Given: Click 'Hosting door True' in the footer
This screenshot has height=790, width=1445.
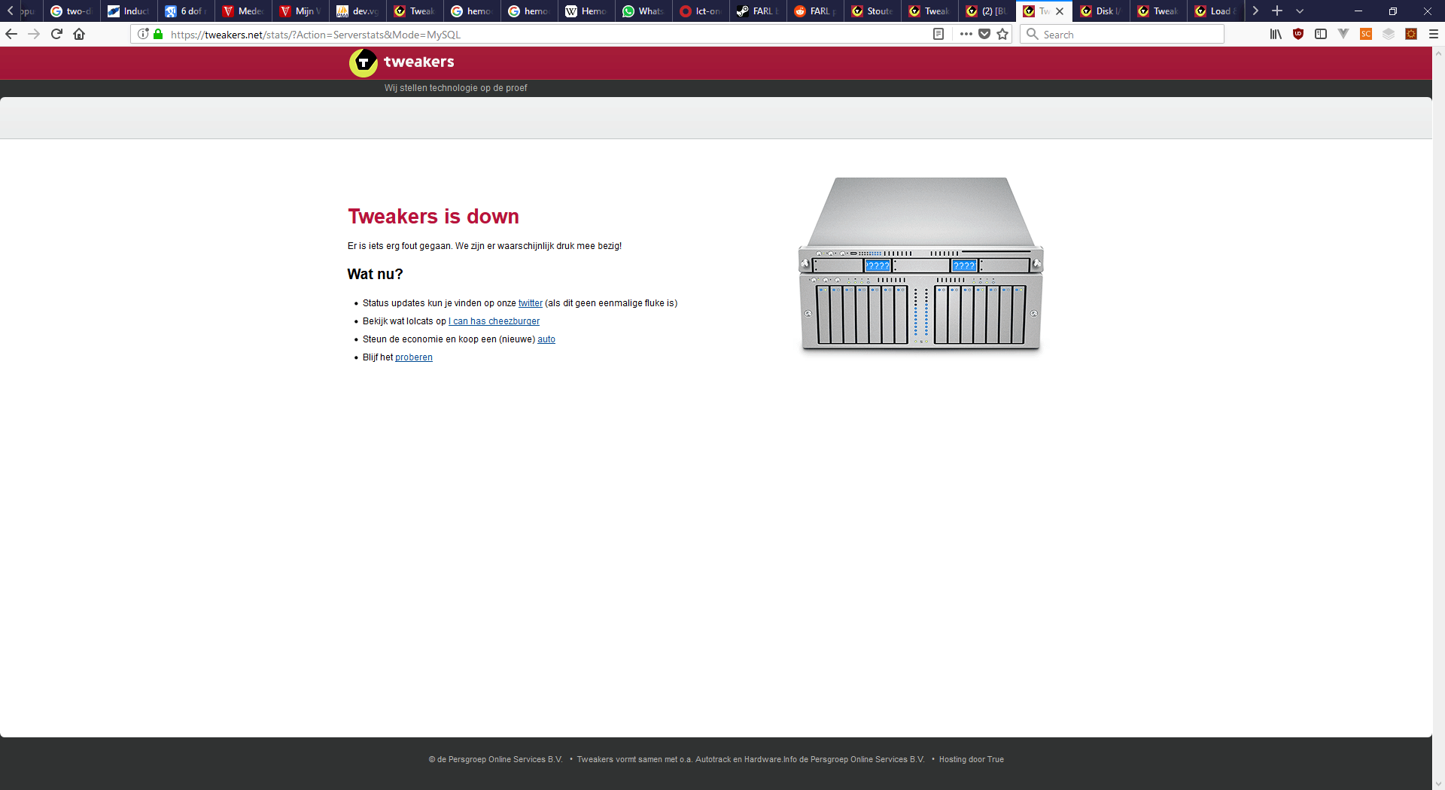Looking at the screenshot, I should [x=971, y=759].
